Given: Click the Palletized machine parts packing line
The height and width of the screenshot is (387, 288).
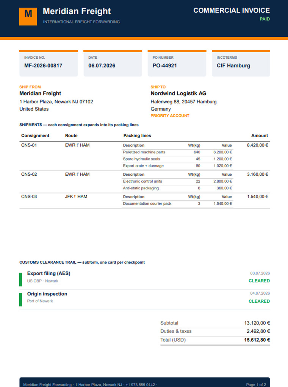Looking at the screenshot, I should click(177, 152).
